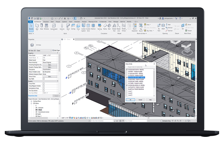Open the Properties help link

coord(33,96)
